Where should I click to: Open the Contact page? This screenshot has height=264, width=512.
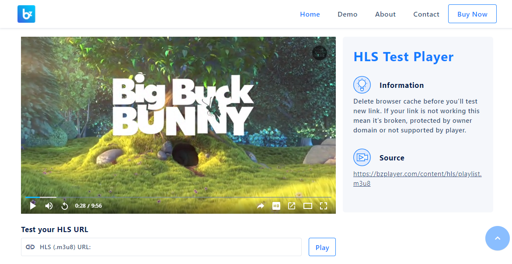click(x=426, y=14)
